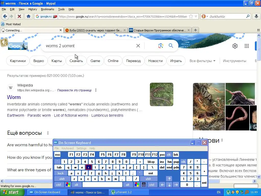Viewport: 261px width, 196px height.
Task: Open the Bookmarks menu
Action: pyautogui.click(x=47, y=9)
